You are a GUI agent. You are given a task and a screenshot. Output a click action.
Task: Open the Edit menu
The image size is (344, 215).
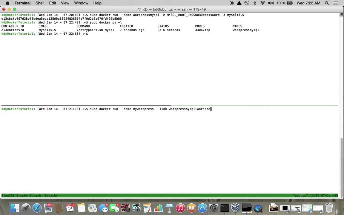(x=53, y=3)
